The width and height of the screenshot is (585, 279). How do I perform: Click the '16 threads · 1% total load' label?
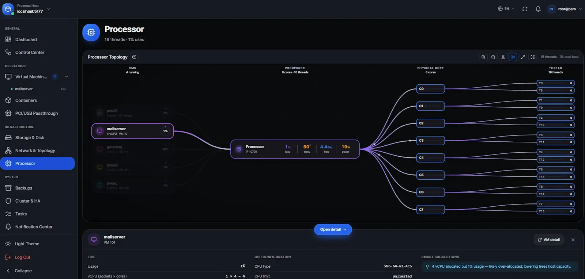(x=559, y=57)
